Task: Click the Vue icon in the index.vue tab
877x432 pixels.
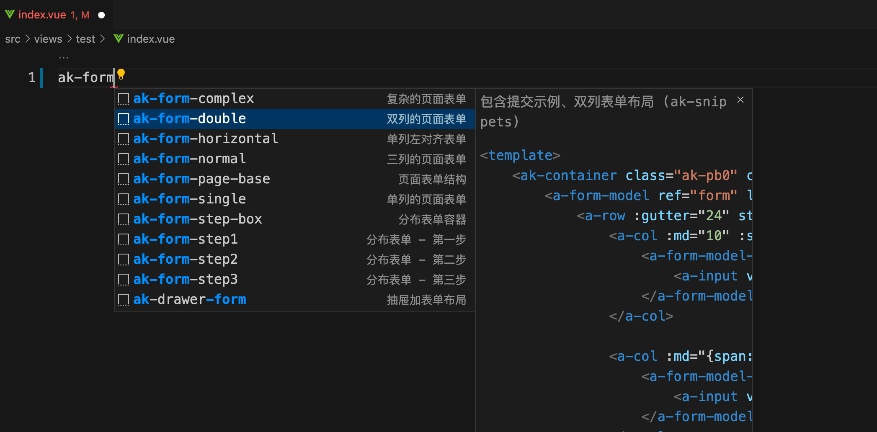Action: coord(10,15)
